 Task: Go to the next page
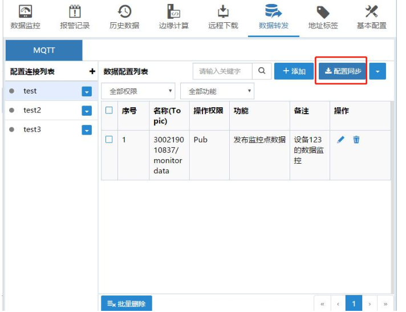[x=370, y=303]
